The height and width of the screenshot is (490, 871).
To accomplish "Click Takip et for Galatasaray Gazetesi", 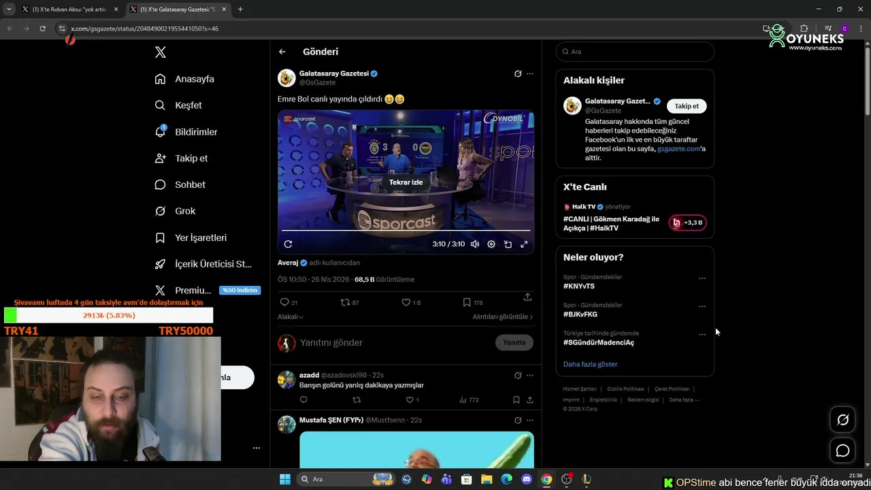I will tap(687, 106).
